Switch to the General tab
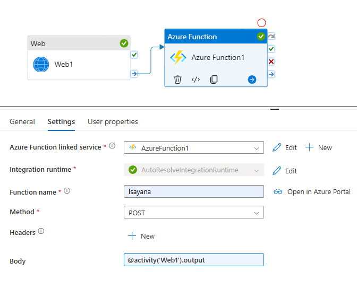The height and width of the screenshot is (289, 357). (22, 122)
